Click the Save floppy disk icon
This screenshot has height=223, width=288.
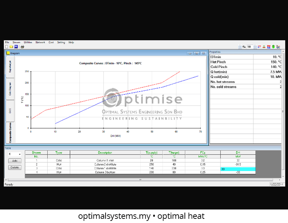pos(16,46)
